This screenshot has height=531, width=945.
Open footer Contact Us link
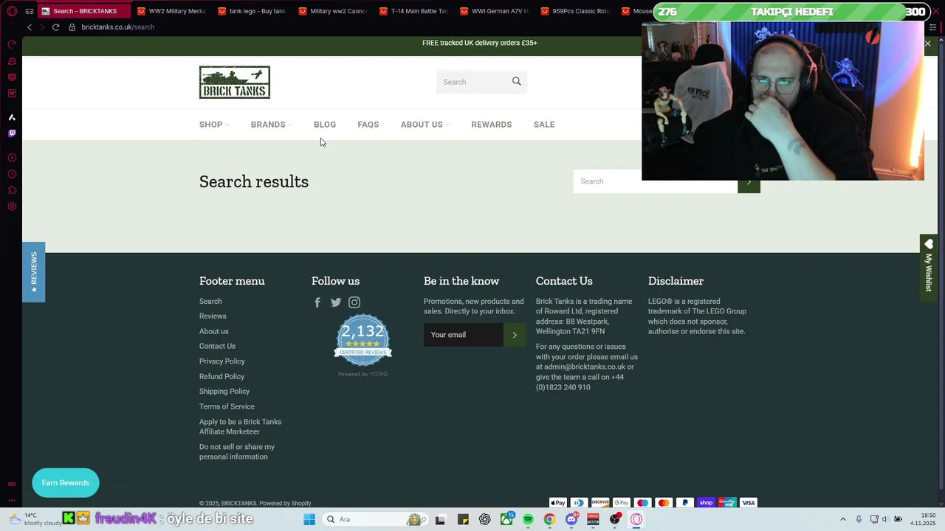point(217,347)
